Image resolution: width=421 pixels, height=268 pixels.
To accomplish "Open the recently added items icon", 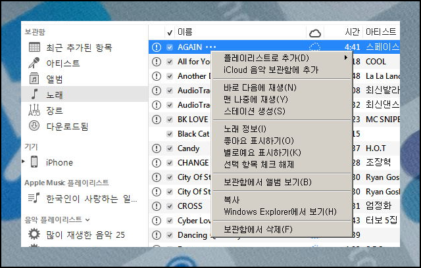I will click(34, 47).
